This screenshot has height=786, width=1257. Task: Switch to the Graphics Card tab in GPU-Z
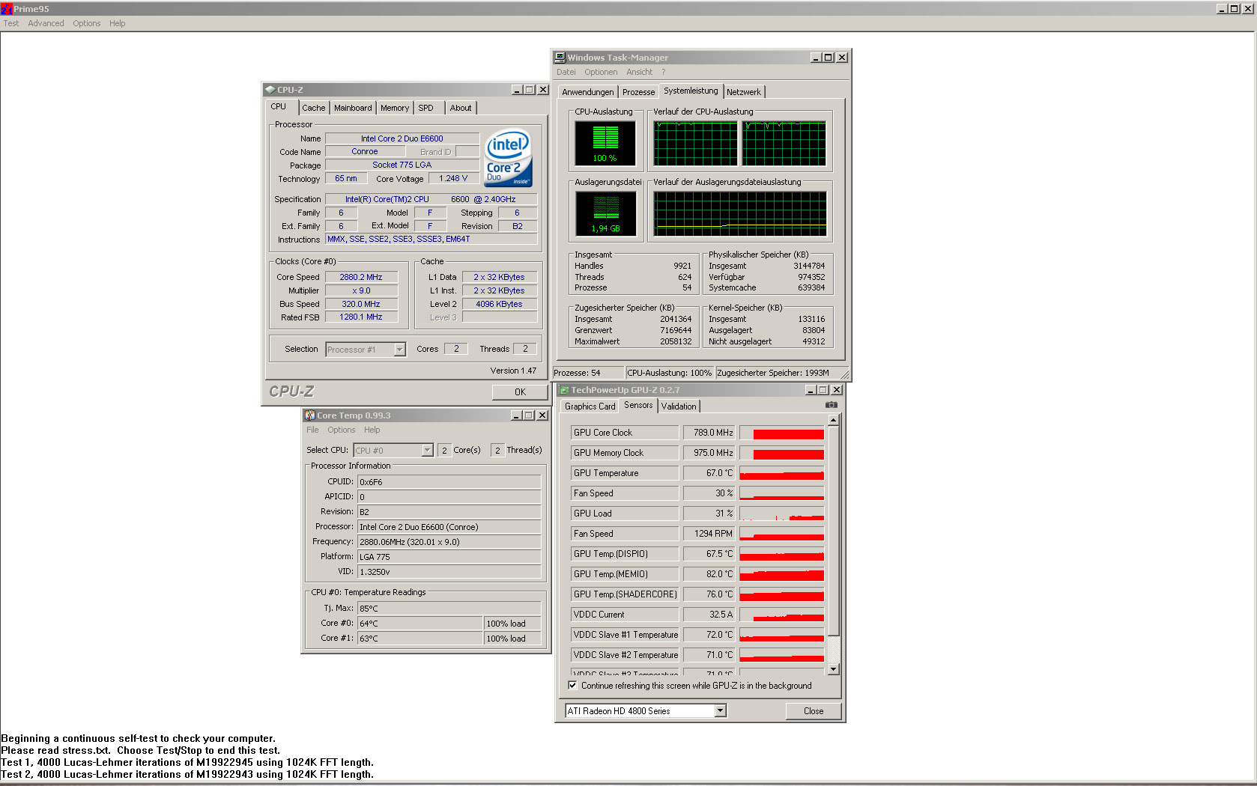590,406
